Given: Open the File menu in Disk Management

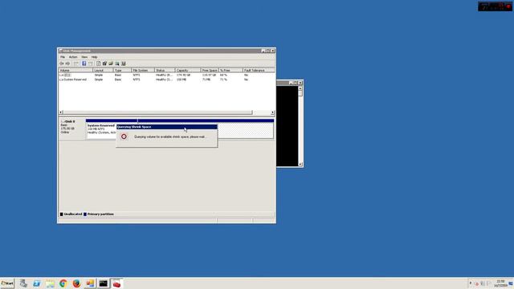Looking at the screenshot, I should tap(63, 57).
